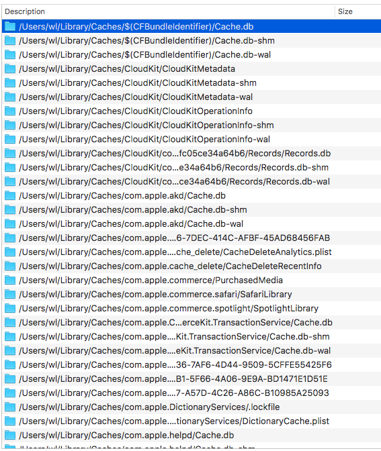
Task: Select the com.apple.akd/Cache.db-wal path
Action: point(131,224)
